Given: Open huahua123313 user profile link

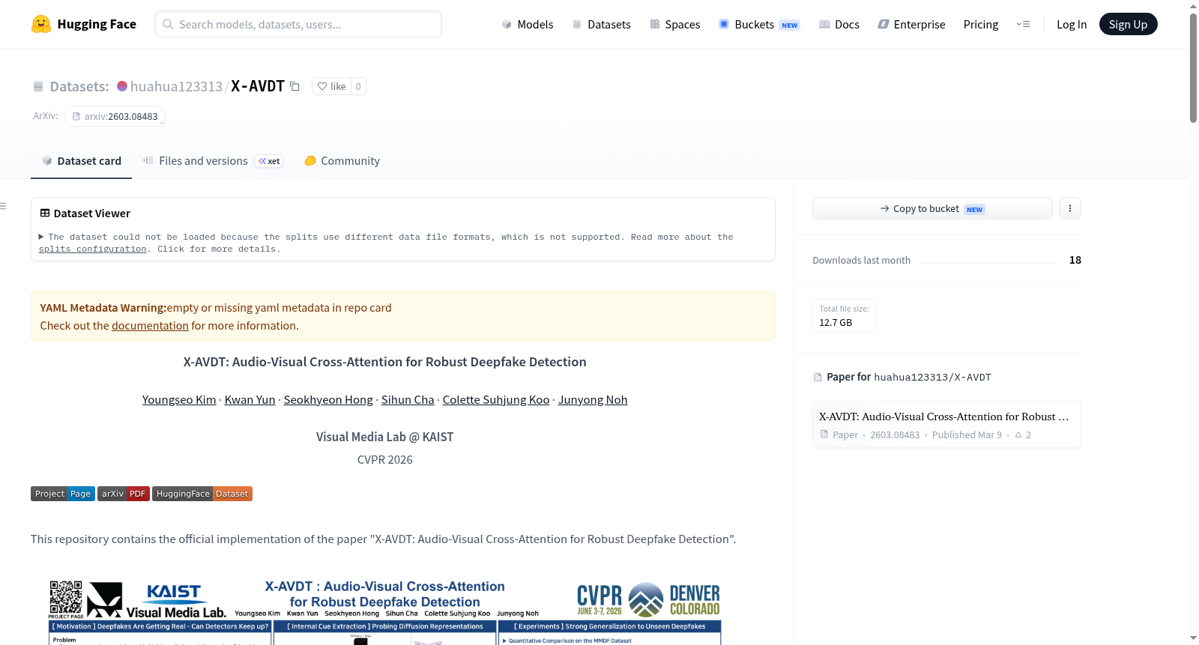Looking at the screenshot, I should (x=176, y=87).
